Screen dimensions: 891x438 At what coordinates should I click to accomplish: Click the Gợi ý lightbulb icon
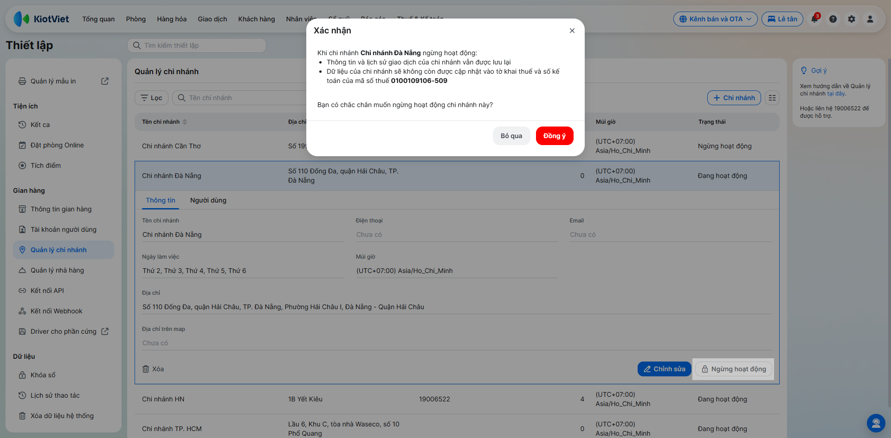point(804,70)
